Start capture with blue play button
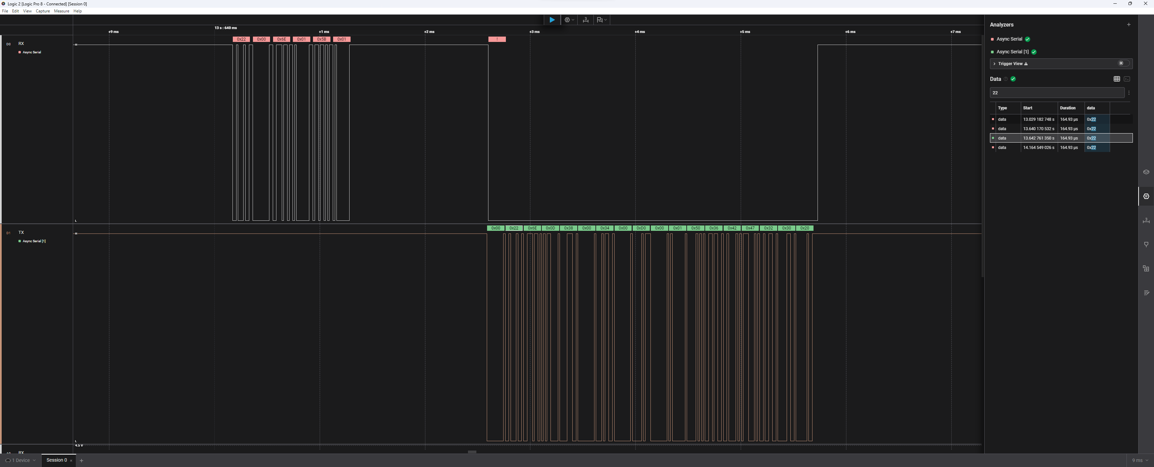The height and width of the screenshot is (467, 1154). coord(552,20)
